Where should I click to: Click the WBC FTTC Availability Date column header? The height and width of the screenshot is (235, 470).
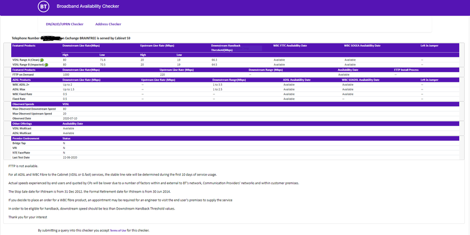click(x=290, y=46)
